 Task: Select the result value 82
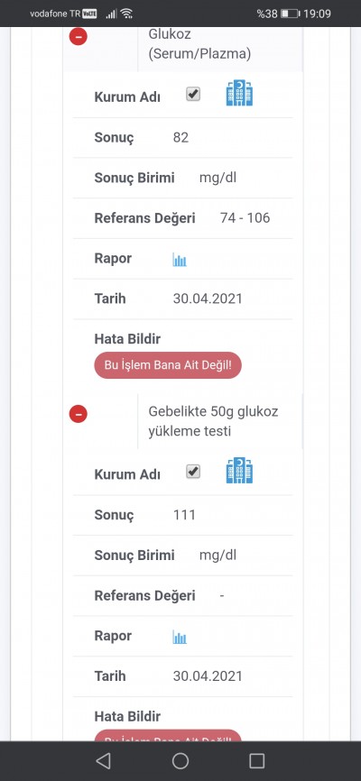pos(181,137)
